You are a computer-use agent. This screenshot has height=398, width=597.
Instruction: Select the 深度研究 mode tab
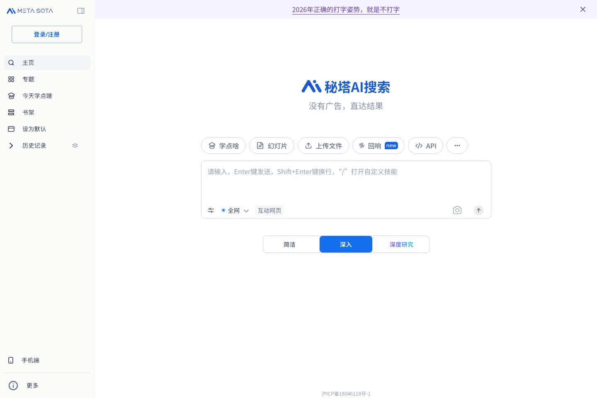(x=401, y=244)
